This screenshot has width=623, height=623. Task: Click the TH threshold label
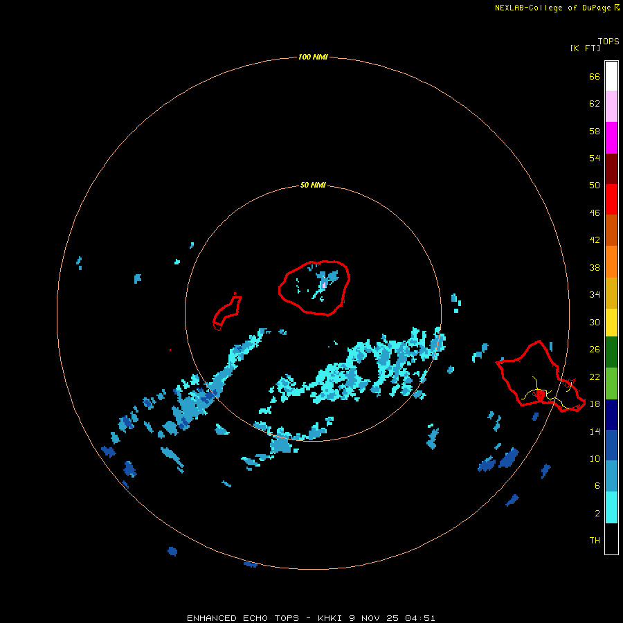[595, 541]
